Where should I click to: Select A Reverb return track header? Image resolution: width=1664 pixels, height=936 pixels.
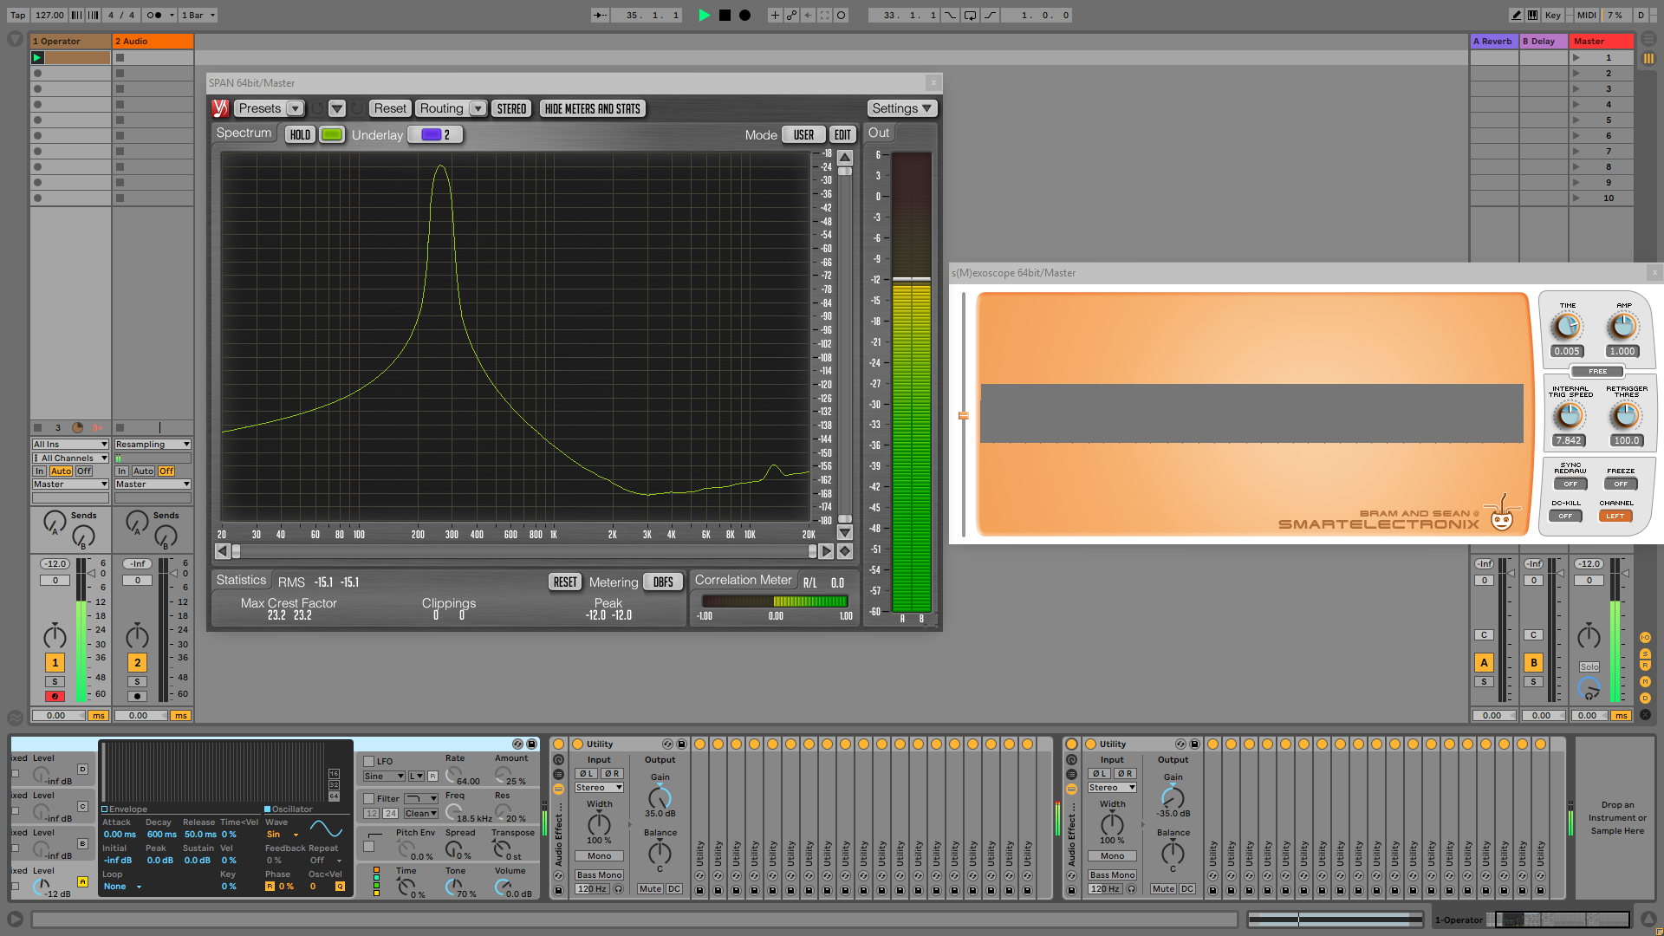(x=1494, y=41)
